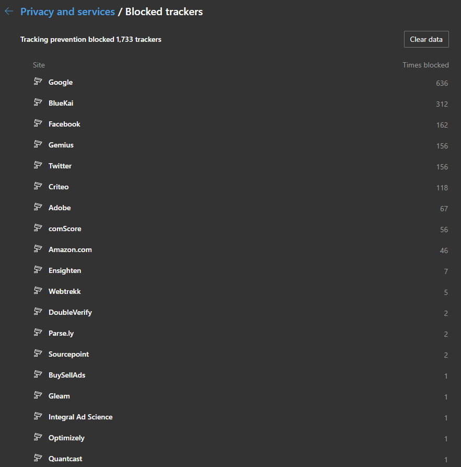The height and width of the screenshot is (467, 461).
Task: Select the Gemius tracker entry
Action: (x=61, y=145)
